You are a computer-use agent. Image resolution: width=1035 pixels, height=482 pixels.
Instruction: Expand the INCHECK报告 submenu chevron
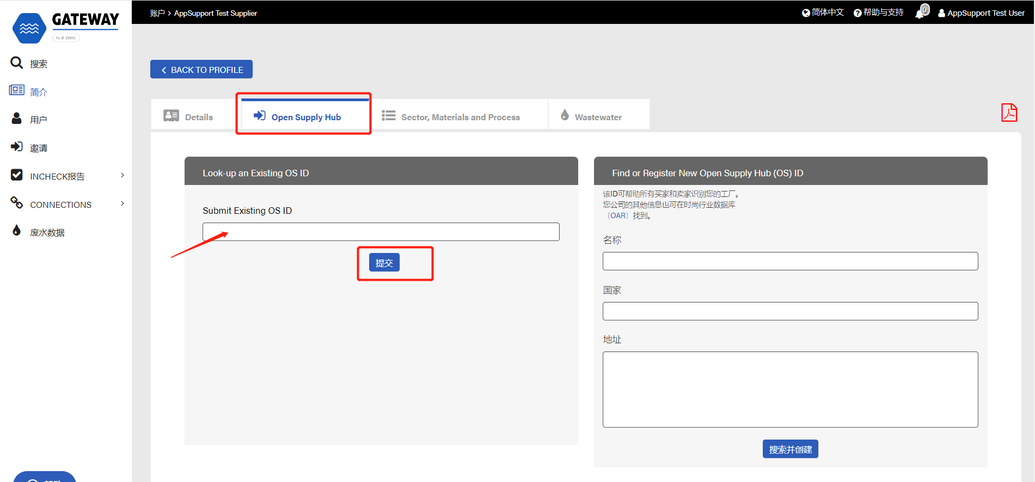123,175
